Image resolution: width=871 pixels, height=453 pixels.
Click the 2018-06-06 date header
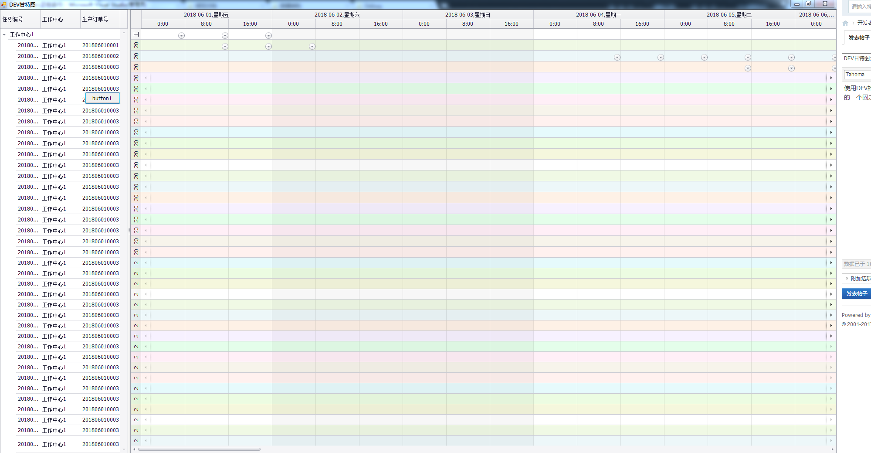tap(816, 15)
